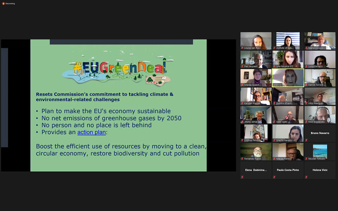Select Fernando Franjo's video thumbnail

coord(256,151)
